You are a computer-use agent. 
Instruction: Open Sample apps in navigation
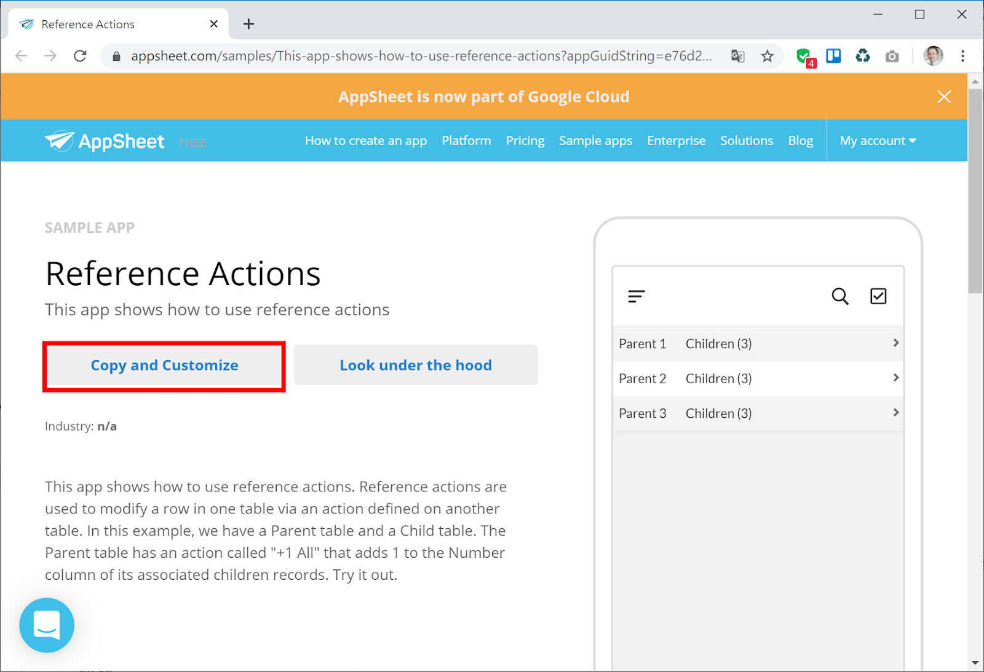595,141
